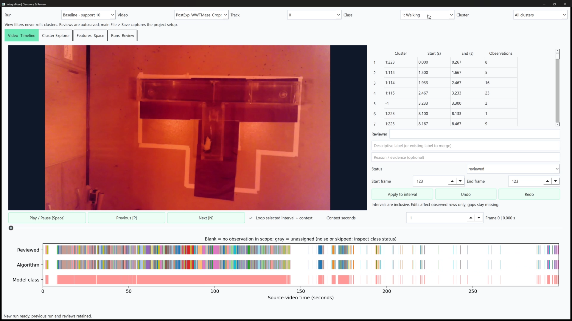Click the Start (s) column header

click(x=434, y=53)
